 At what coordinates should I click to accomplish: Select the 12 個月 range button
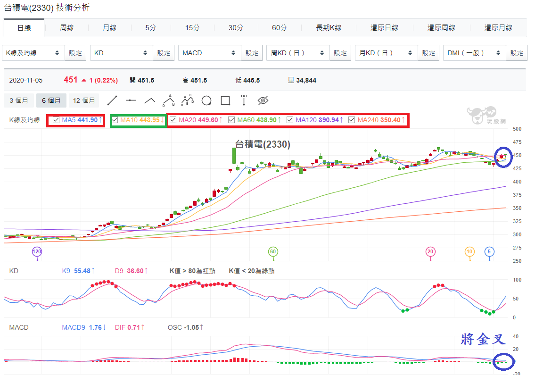point(84,100)
